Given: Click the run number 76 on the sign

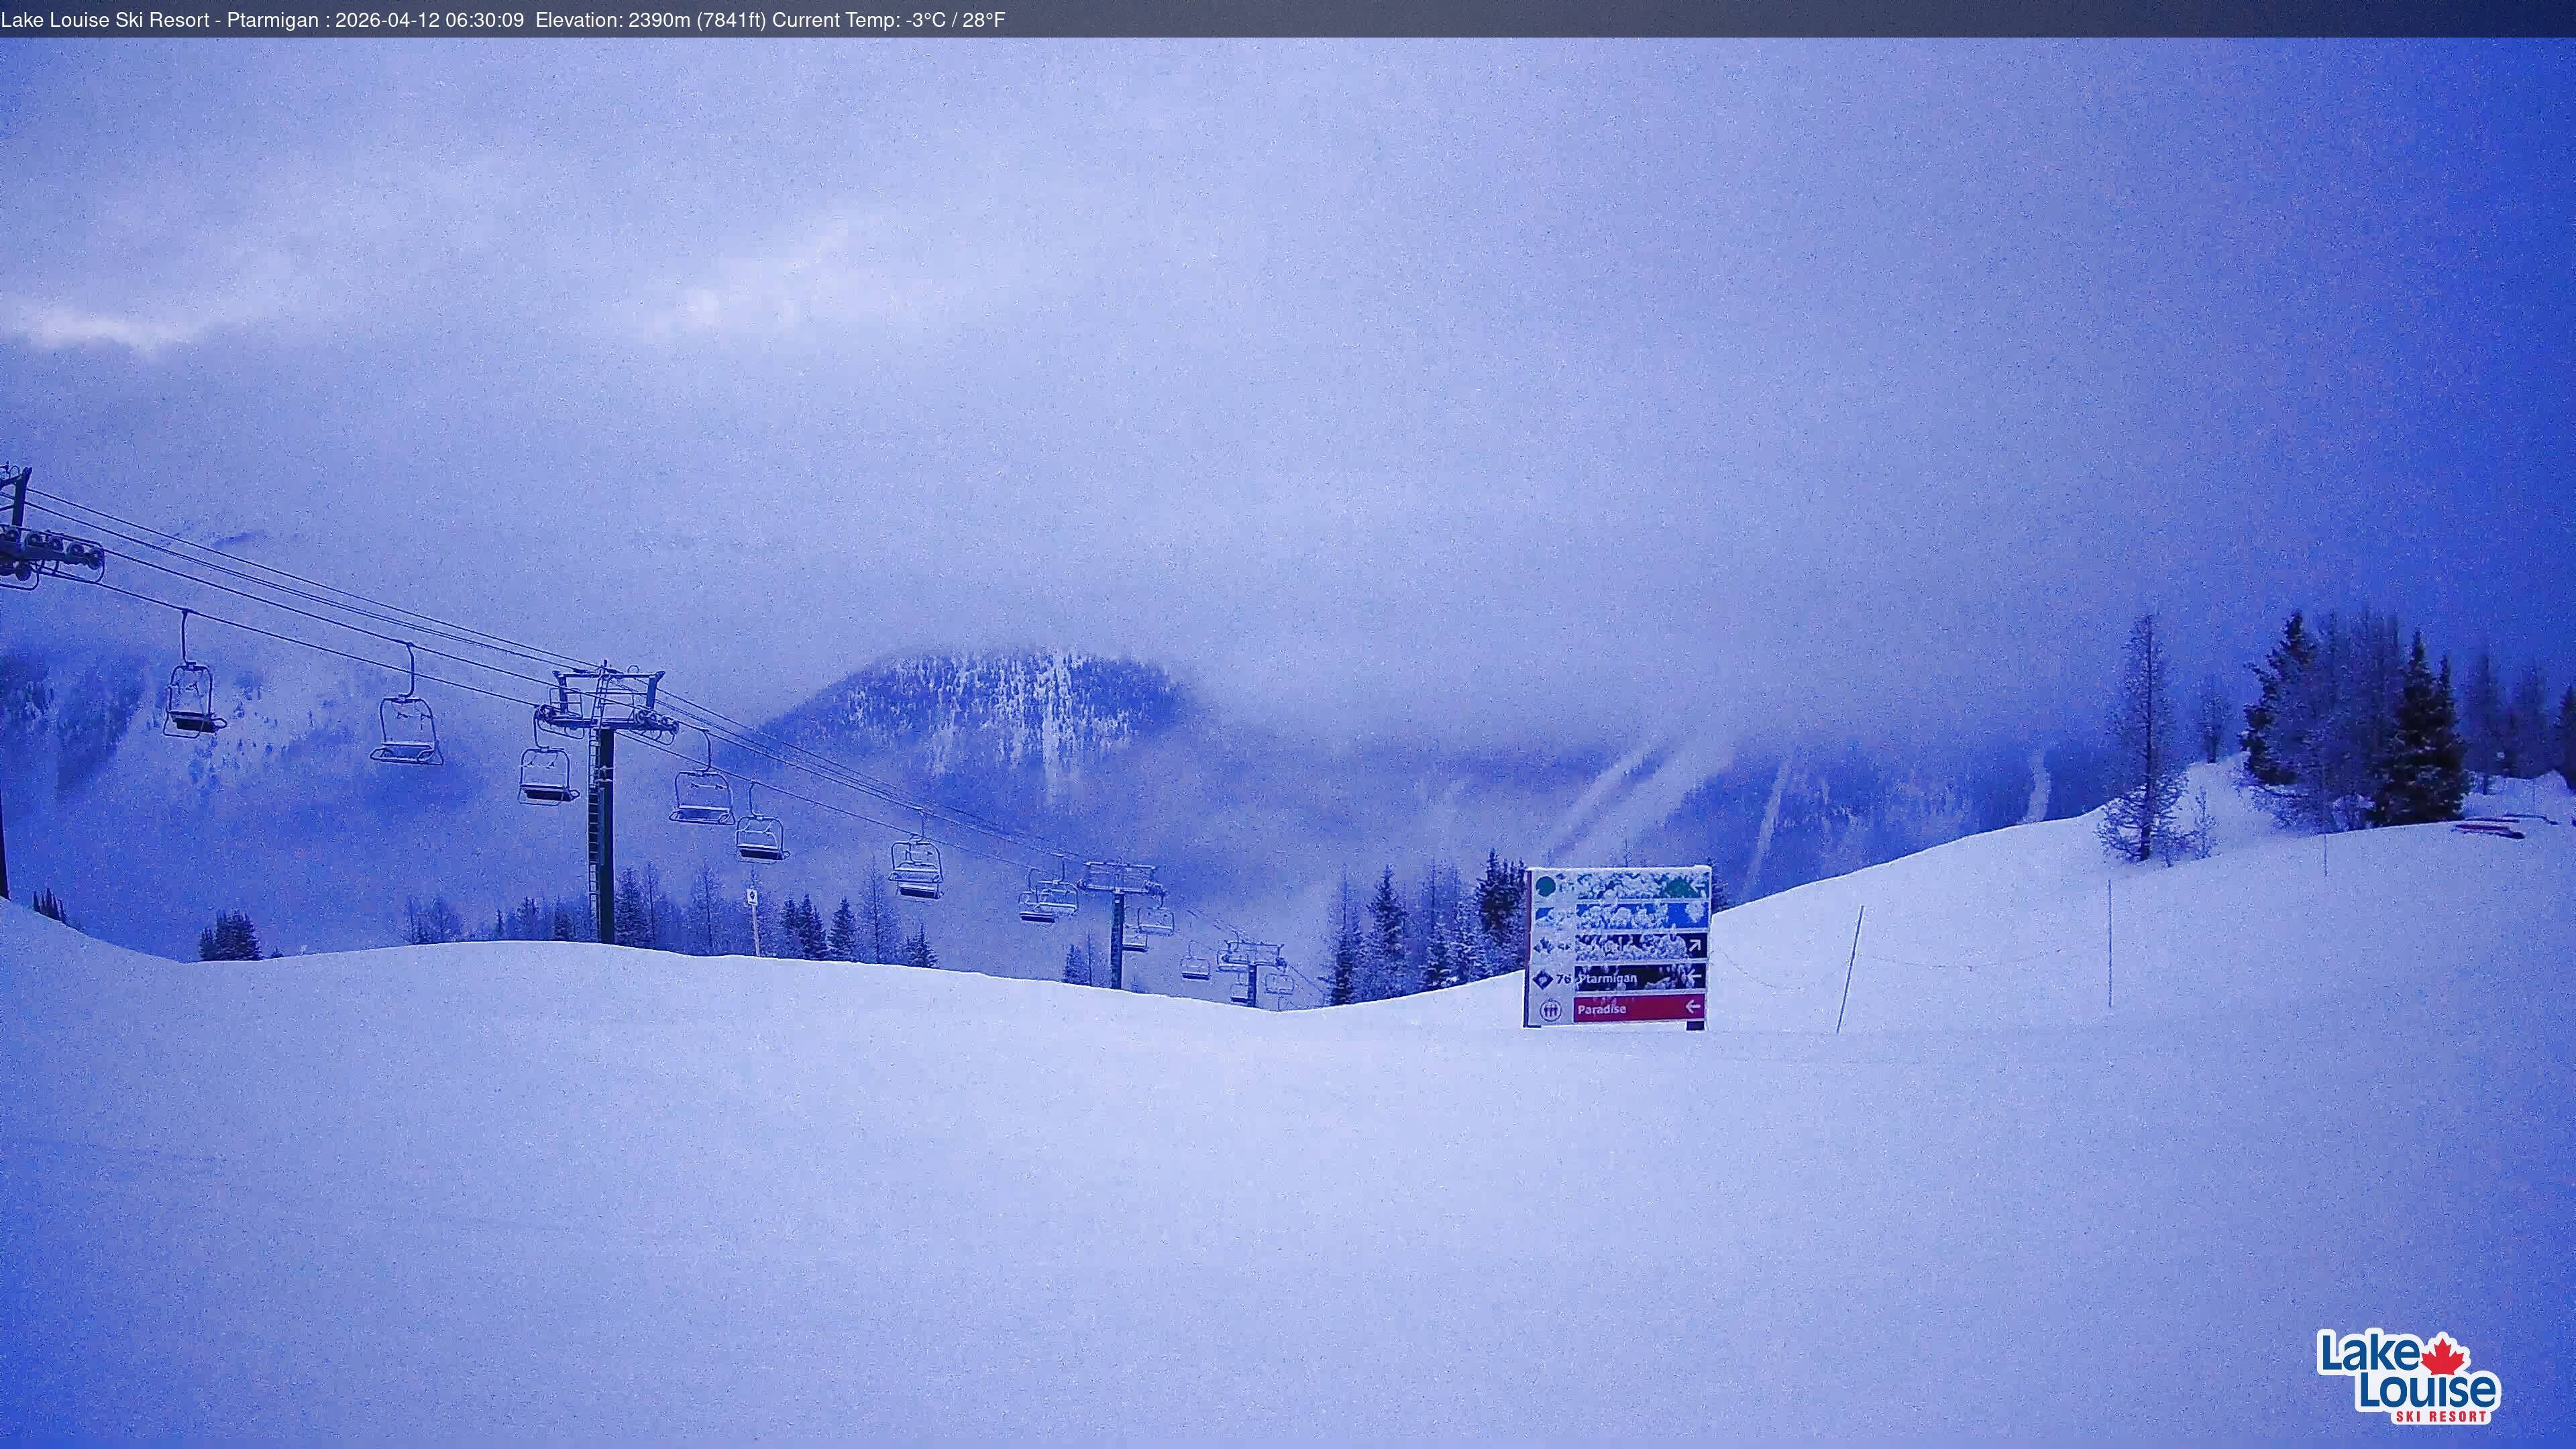Looking at the screenshot, I should click(1565, 979).
